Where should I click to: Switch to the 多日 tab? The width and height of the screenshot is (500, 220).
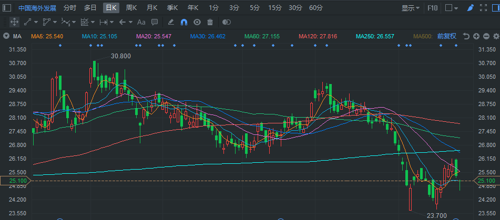[x=90, y=8]
